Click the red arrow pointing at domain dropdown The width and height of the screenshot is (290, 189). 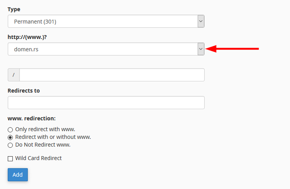click(x=232, y=49)
